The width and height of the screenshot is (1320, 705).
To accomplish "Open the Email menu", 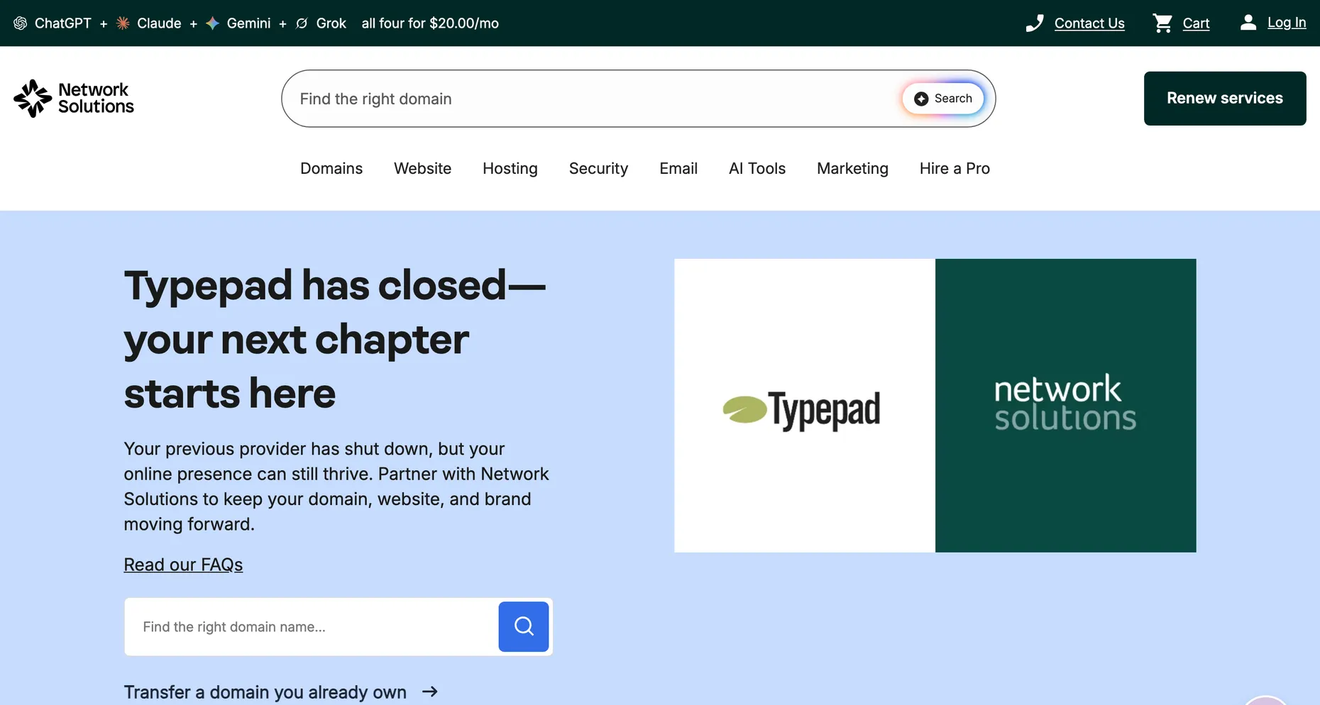I will click(x=678, y=169).
